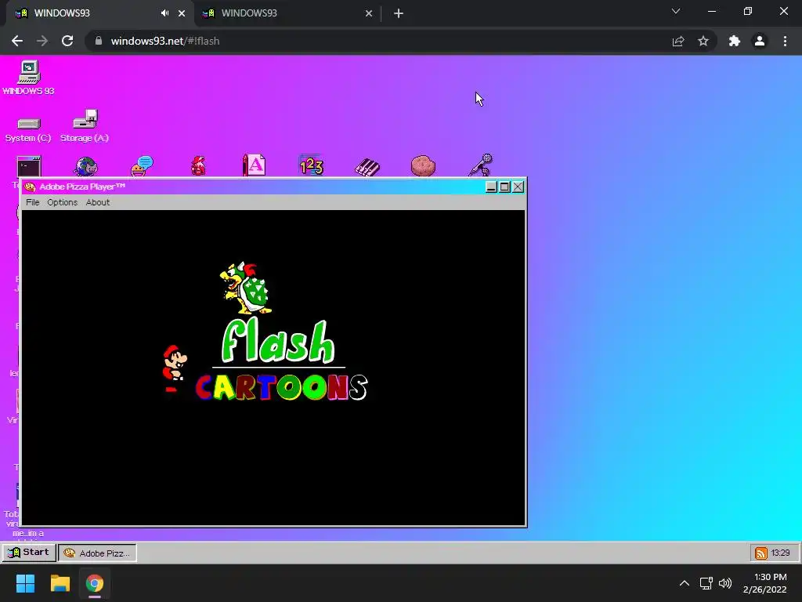802x602 pixels.
Task: Click the colorful CARTOONS text
Action: [x=281, y=387]
